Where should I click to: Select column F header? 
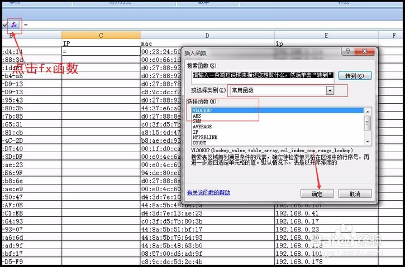click(x=392, y=35)
